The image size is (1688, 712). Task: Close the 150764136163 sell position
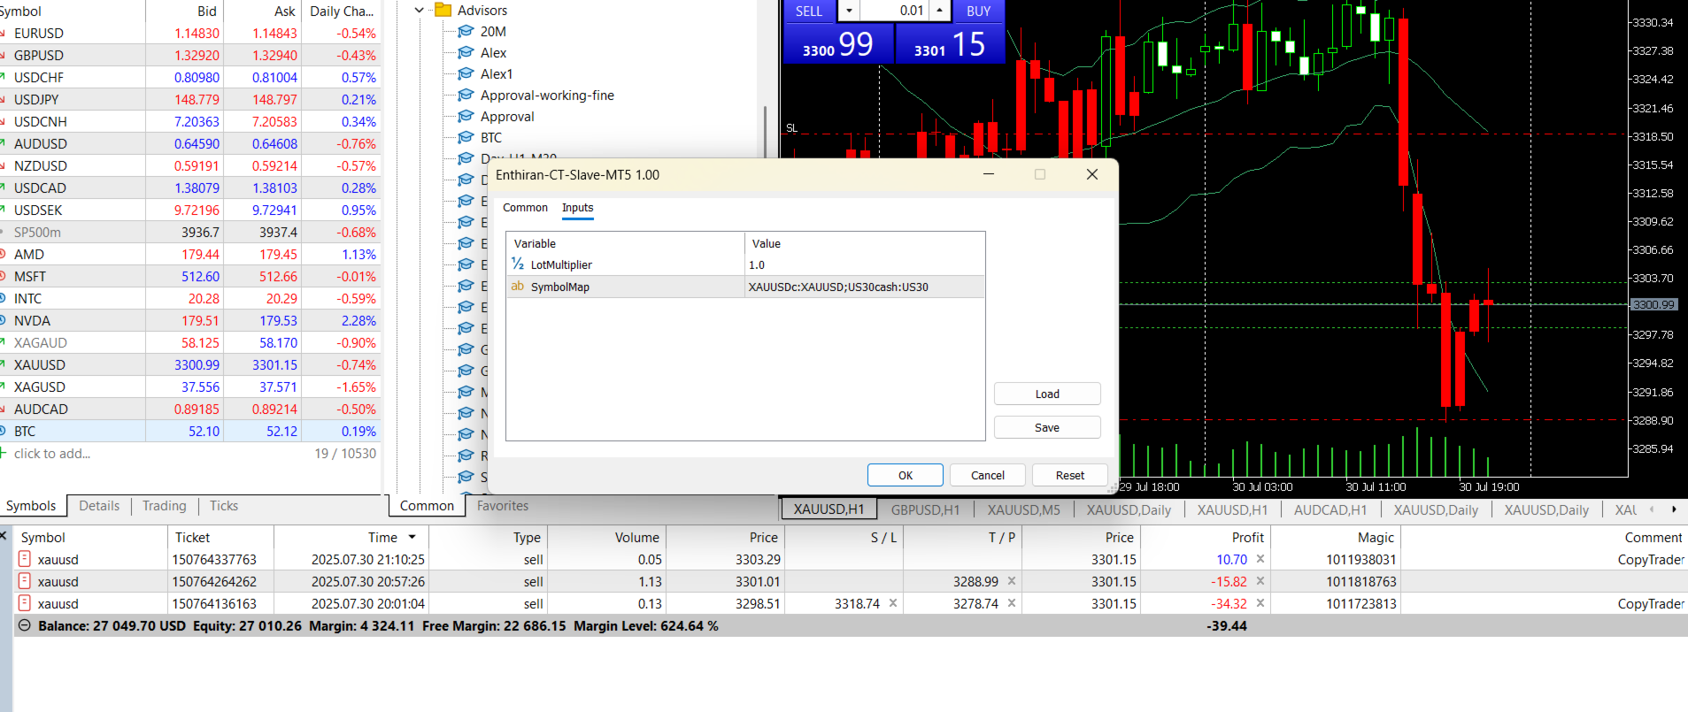(1260, 603)
